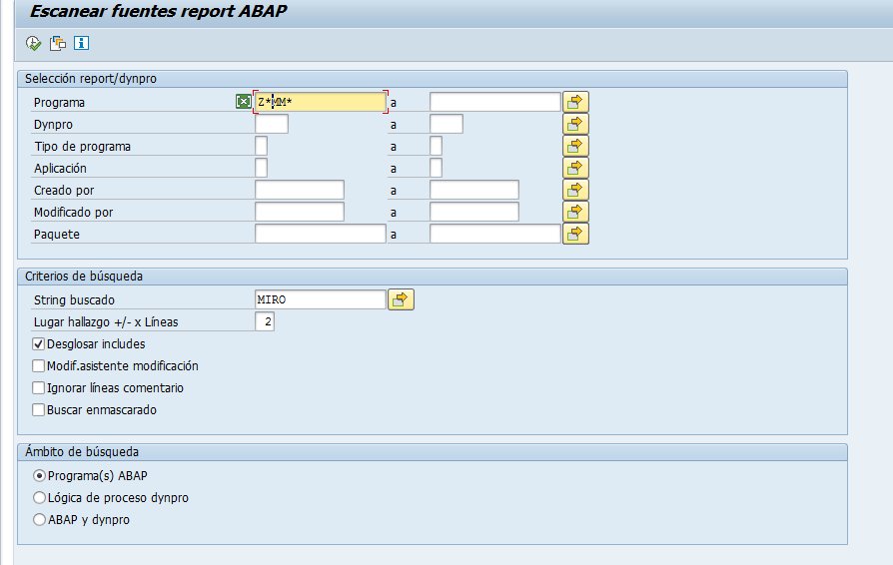Click the Execute clock icon in toolbar

click(34, 43)
